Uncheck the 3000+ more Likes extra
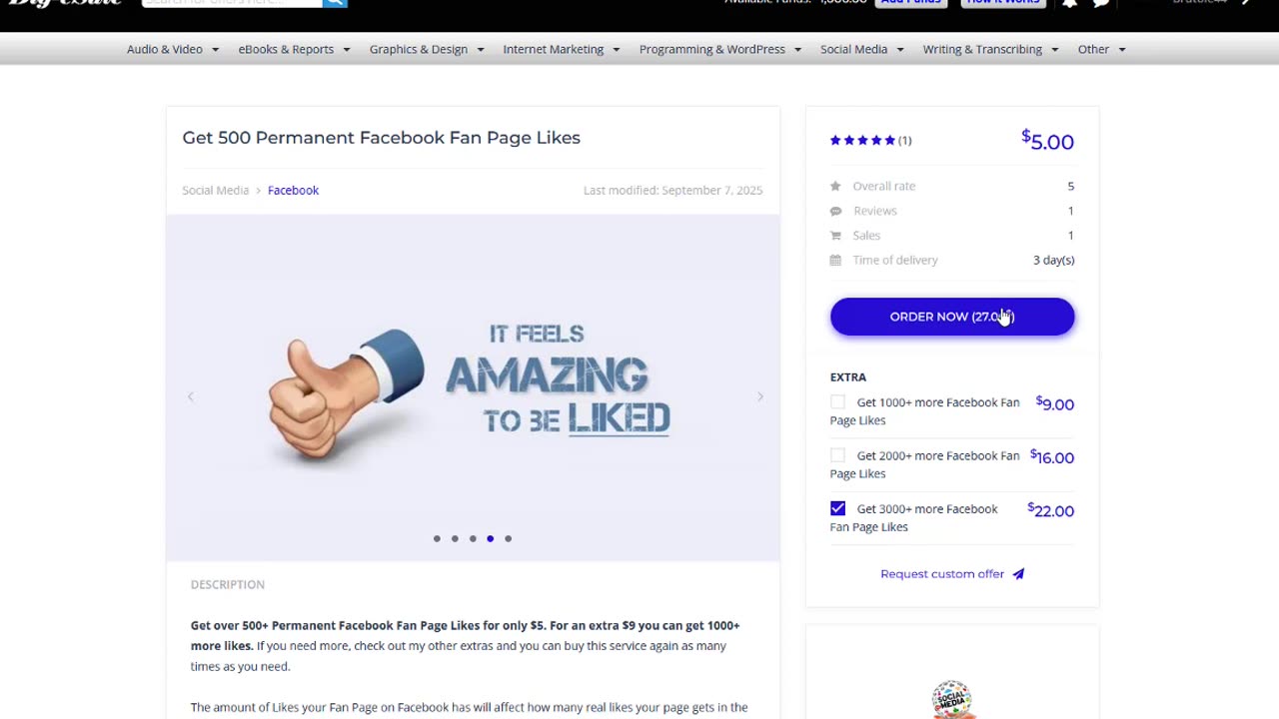 [837, 508]
